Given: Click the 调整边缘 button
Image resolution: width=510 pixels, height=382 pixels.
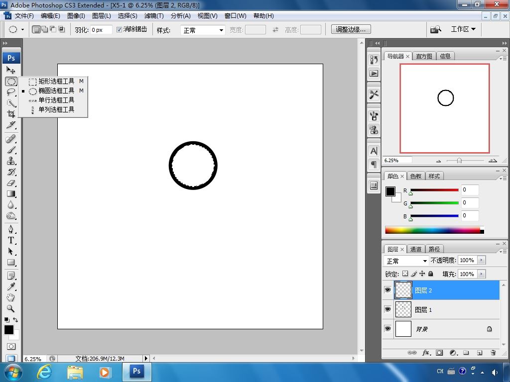Looking at the screenshot, I should (351, 30).
